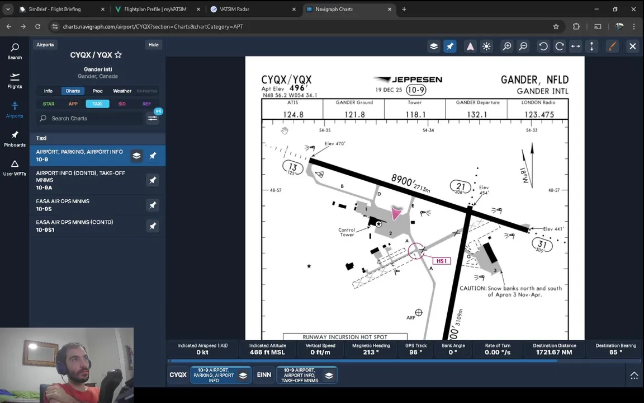Open browser extensions menu

click(576, 26)
